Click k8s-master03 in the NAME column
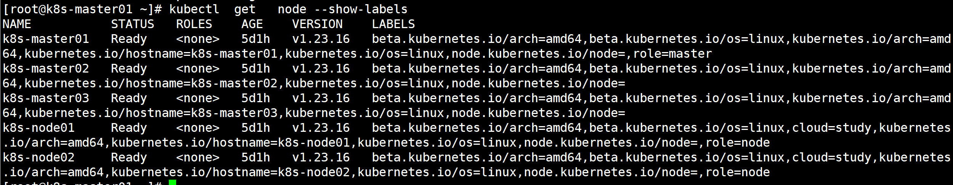This screenshot has width=953, height=185. point(46,98)
